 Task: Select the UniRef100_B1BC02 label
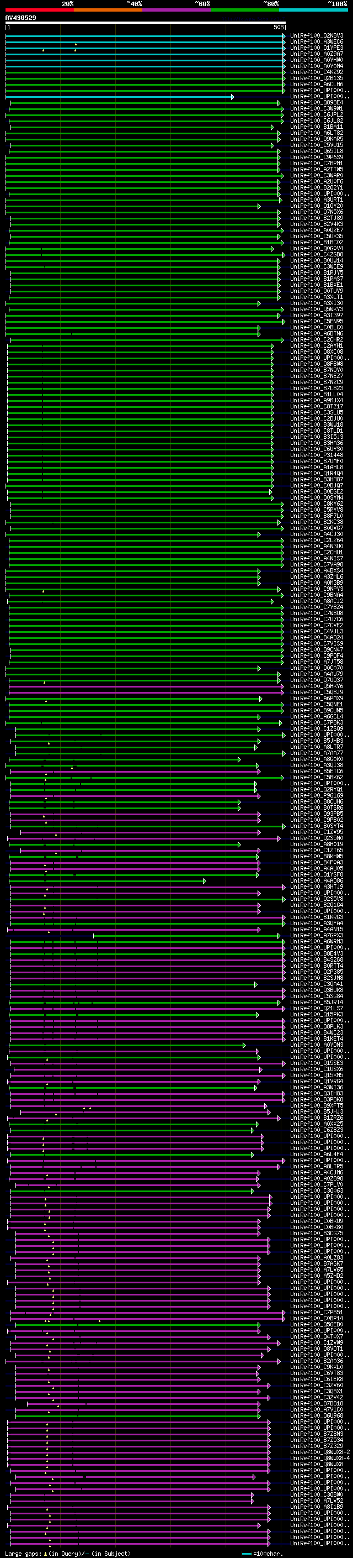tap(316, 243)
